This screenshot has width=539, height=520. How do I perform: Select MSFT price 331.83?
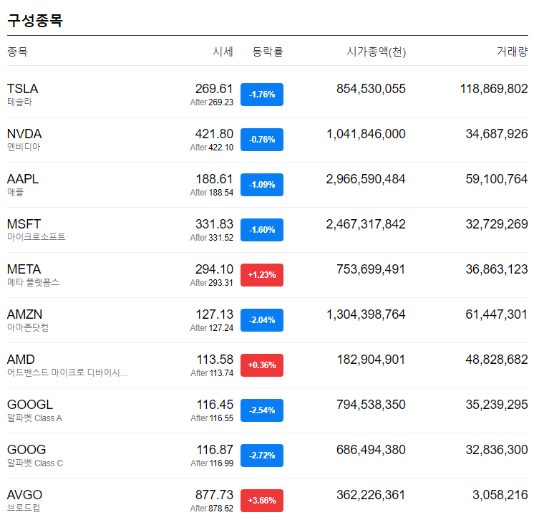(214, 224)
